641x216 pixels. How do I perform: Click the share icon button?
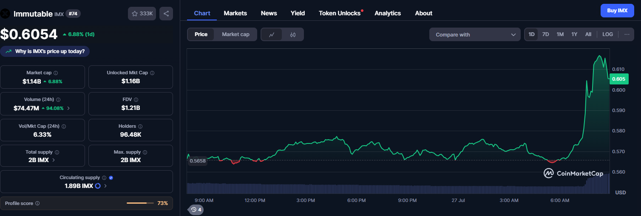pos(166,14)
